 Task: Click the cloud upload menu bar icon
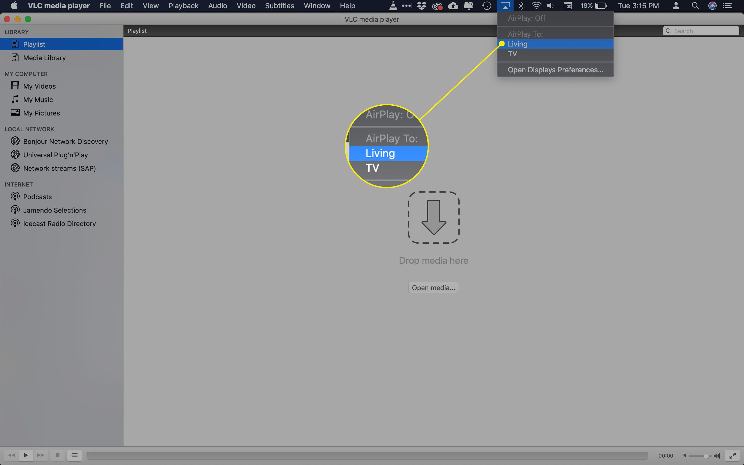click(x=453, y=5)
